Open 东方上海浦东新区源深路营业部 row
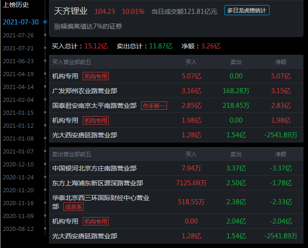Viewport: 308px width, 248px height. pos(176,183)
